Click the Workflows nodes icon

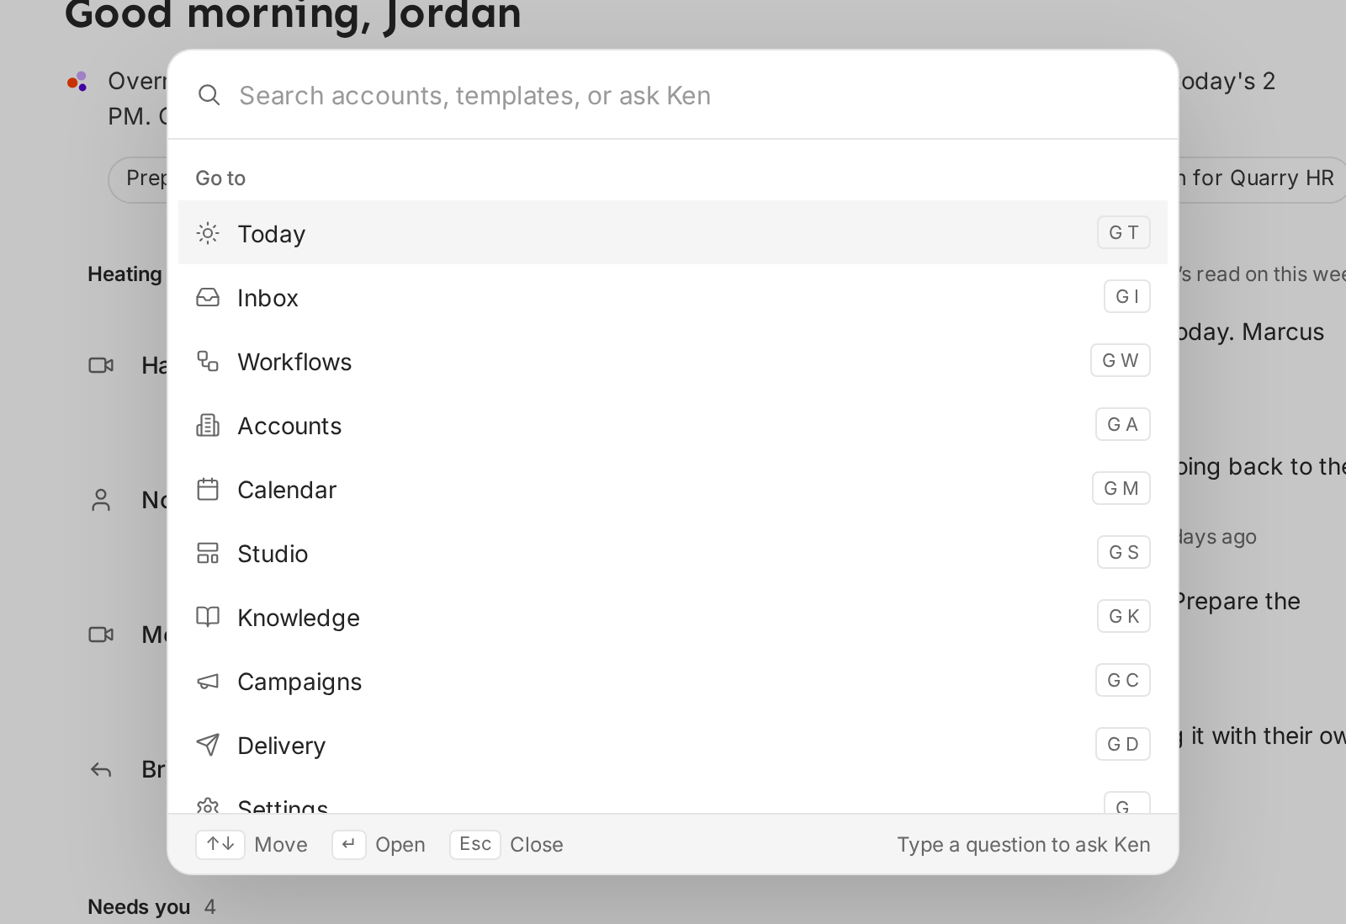pyautogui.click(x=208, y=361)
